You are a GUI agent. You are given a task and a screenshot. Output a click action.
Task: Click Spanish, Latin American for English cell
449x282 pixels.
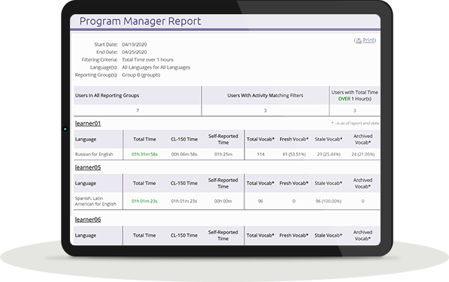pos(96,201)
